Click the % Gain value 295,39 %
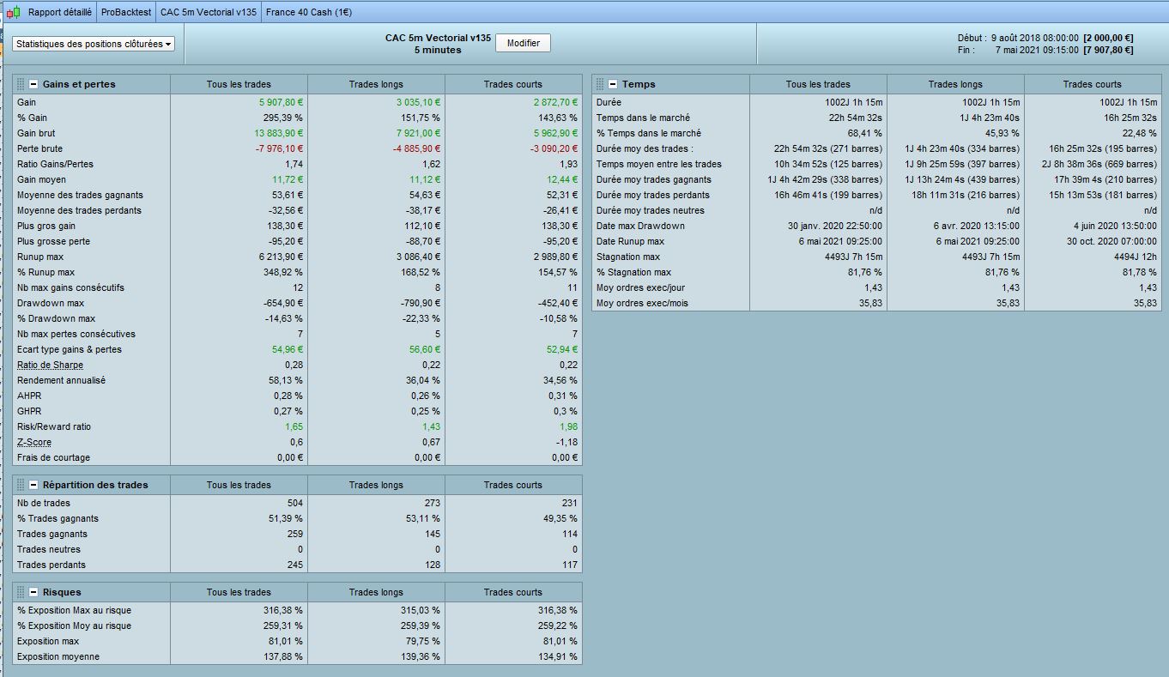This screenshot has height=677, width=1169. (x=282, y=118)
